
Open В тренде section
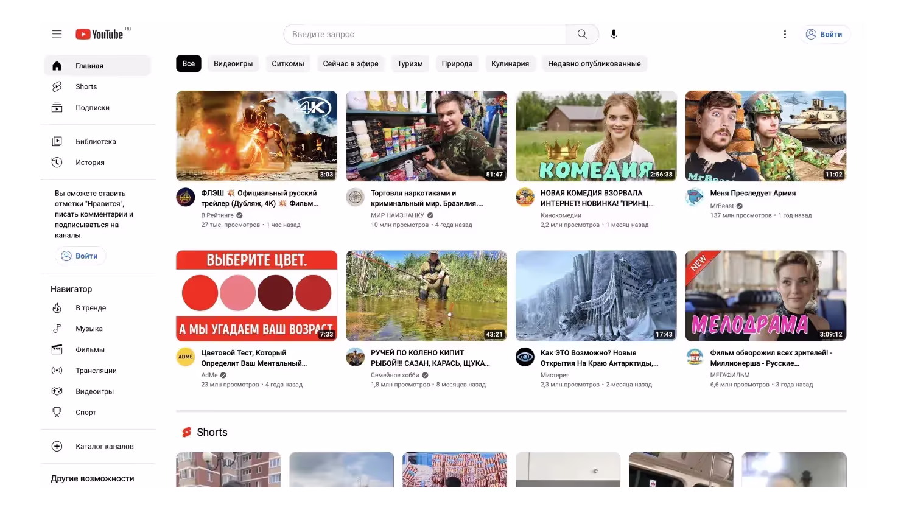[90, 308]
